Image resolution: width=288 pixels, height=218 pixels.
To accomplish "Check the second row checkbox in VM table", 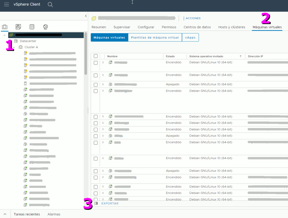I will [x=96, y=75].
